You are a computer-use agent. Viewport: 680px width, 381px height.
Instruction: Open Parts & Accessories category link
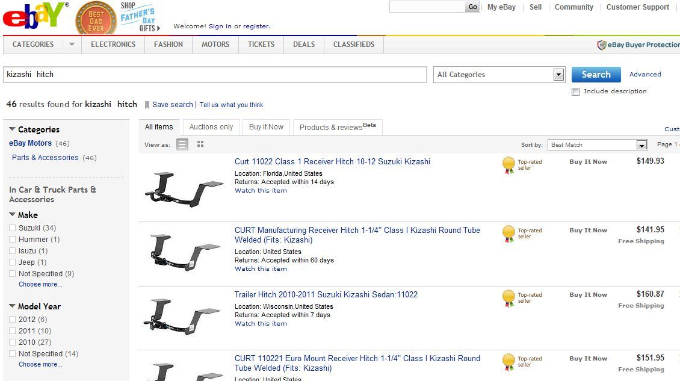point(45,158)
